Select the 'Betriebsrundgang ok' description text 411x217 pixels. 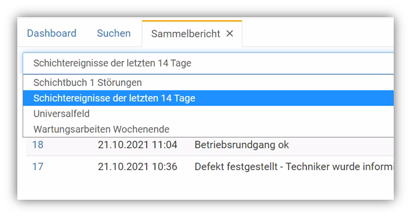[x=241, y=145]
